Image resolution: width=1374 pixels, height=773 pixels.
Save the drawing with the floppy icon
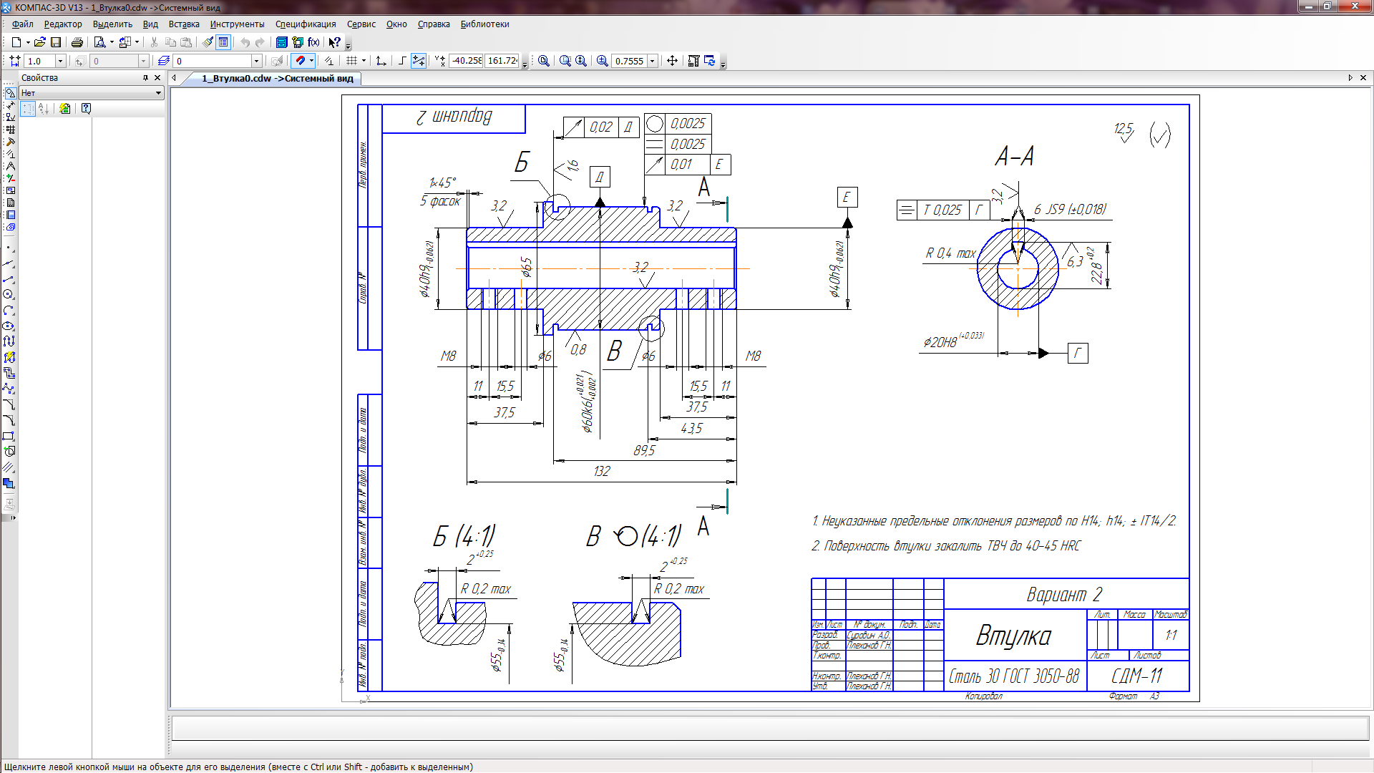tap(56, 42)
